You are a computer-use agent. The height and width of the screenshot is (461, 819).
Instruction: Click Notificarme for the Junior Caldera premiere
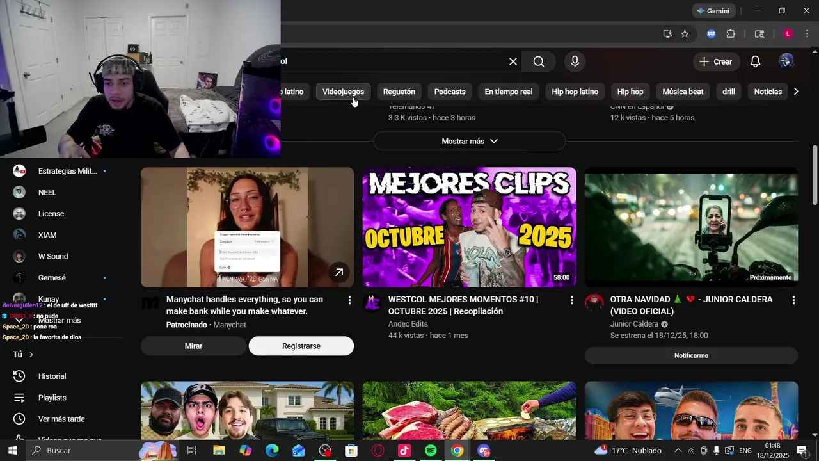[x=691, y=355]
